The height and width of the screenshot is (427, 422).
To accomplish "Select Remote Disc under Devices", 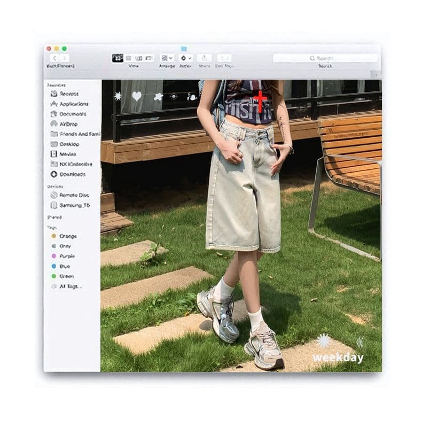I will (x=70, y=195).
